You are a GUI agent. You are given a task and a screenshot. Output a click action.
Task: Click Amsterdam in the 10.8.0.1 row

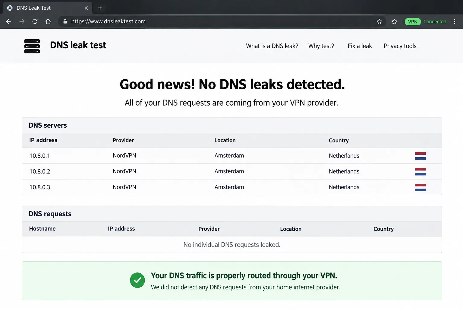click(x=229, y=155)
